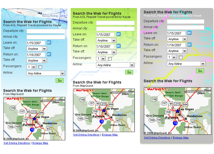Click MapQuest logo on green panel map
The width and height of the screenshot is (214, 154).
[x=85, y=91]
